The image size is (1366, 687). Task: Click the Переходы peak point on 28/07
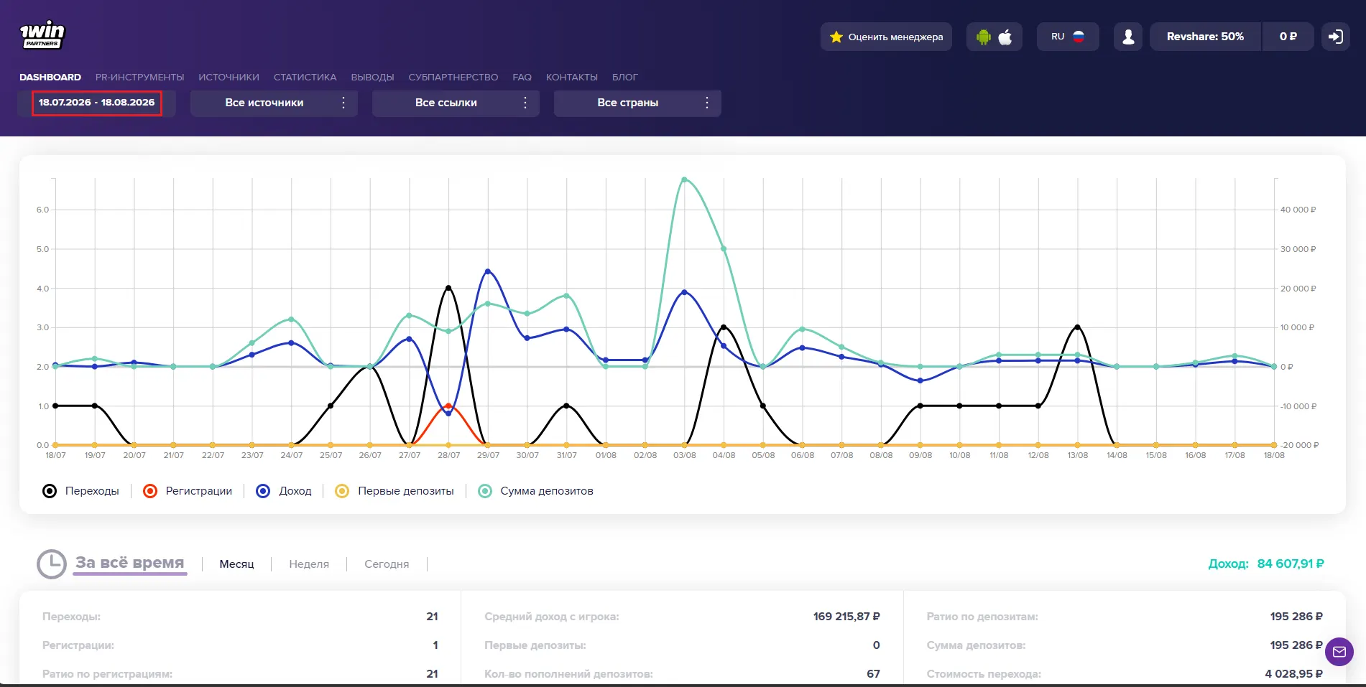[448, 288]
